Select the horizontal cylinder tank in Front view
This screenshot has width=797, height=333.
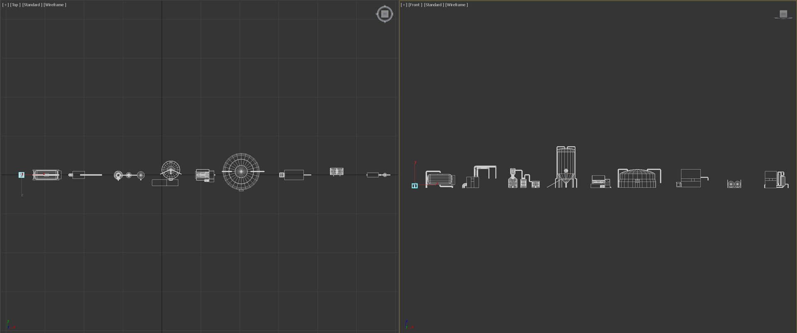(440, 179)
